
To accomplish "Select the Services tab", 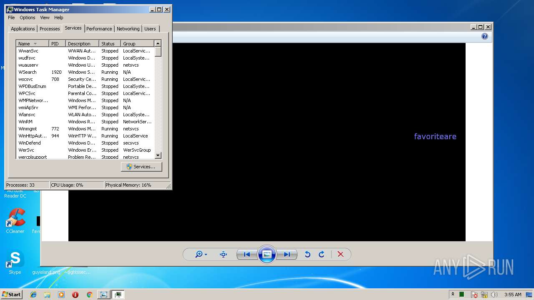I will coord(73,28).
